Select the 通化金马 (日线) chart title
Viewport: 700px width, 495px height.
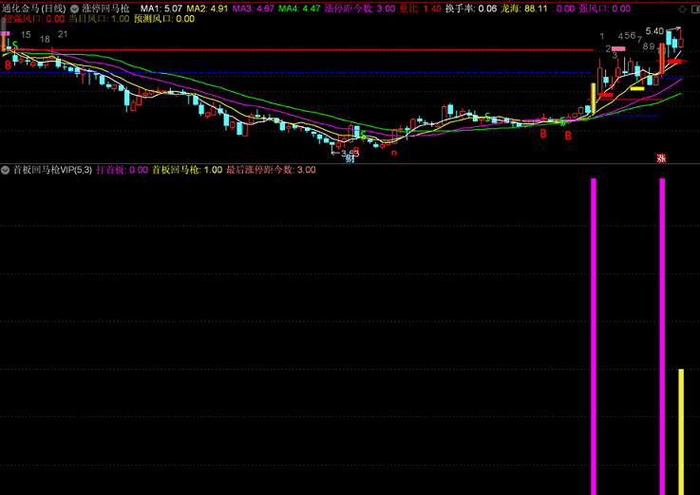pos(34,9)
